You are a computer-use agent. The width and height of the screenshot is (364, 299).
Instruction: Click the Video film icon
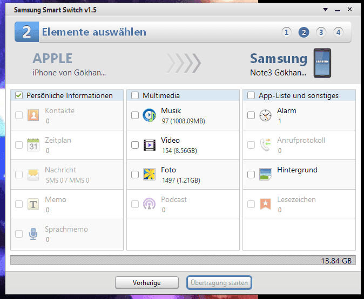click(x=149, y=145)
